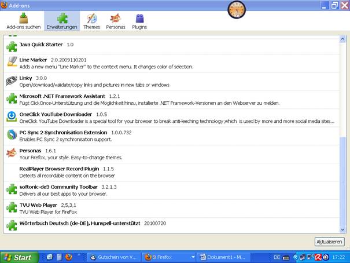Switch to the Erweiterungen tab
Viewport: 350px width, 263px height.
click(x=62, y=21)
